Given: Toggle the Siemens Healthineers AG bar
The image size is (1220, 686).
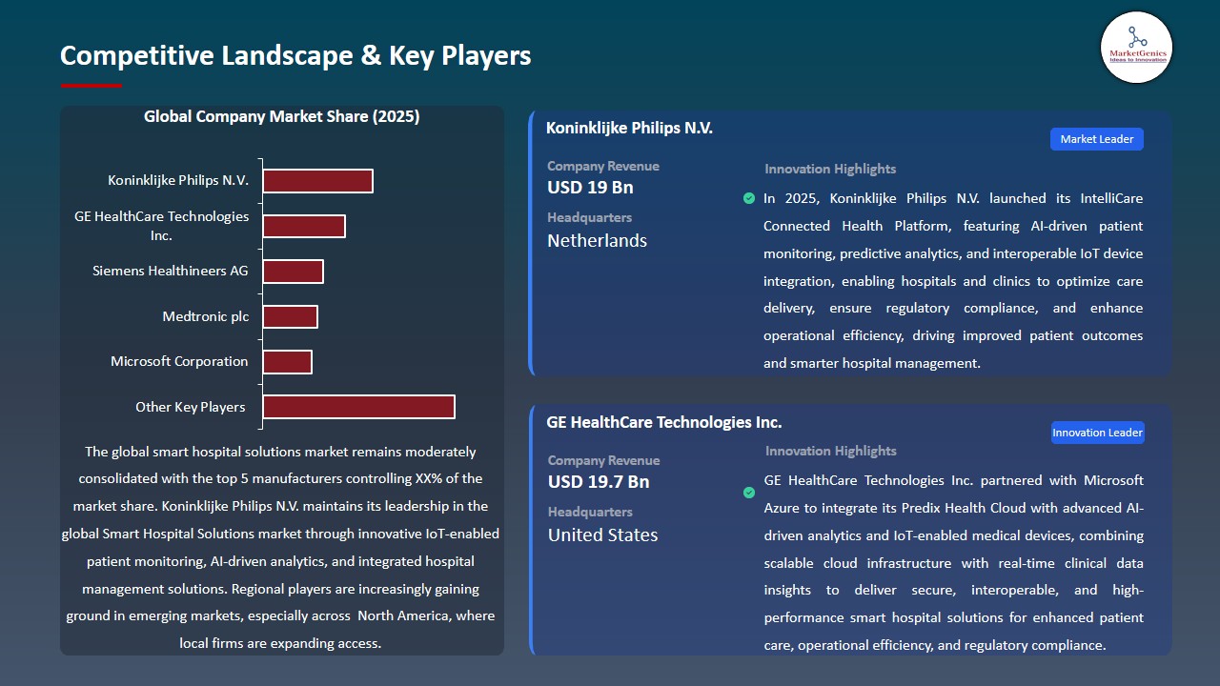Looking at the screenshot, I should click(294, 271).
